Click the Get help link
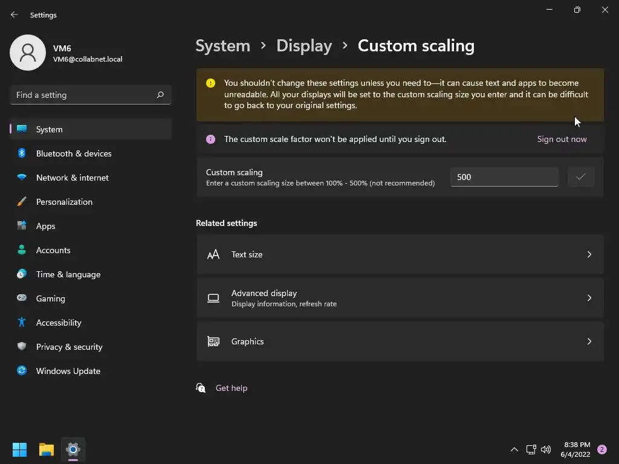Image resolution: width=619 pixels, height=464 pixels. (232, 388)
